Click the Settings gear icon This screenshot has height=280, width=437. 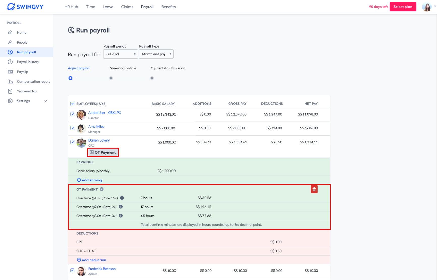[10, 101]
